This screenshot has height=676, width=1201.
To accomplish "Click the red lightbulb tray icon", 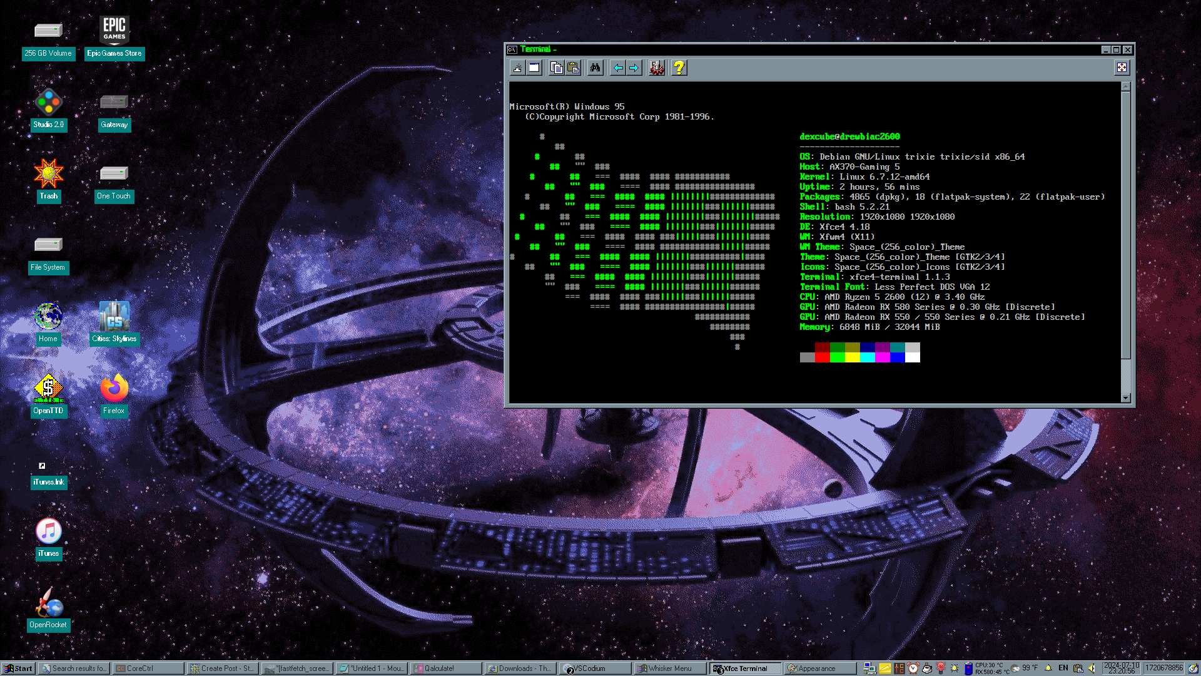I will (x=940, y=668).
